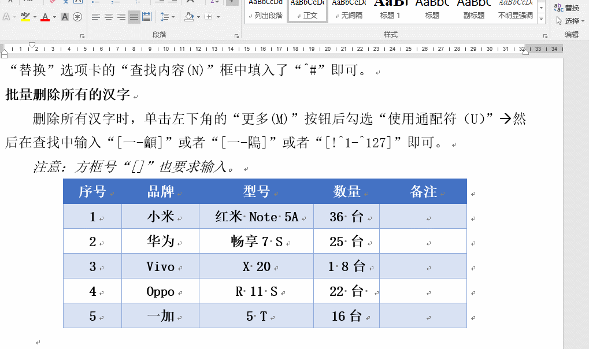589x349 pixels.
Task: Apply the 标题 1 style
Action: tap(390, 10)
